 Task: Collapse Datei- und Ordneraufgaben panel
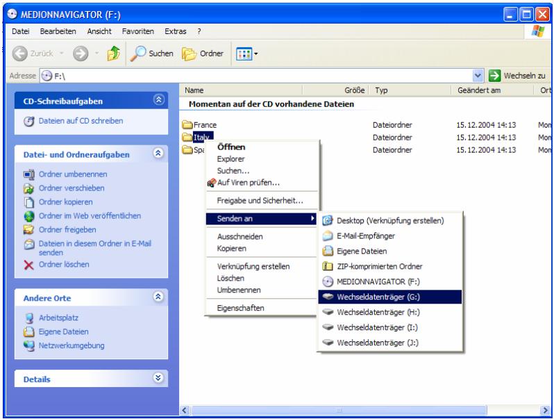158,153
